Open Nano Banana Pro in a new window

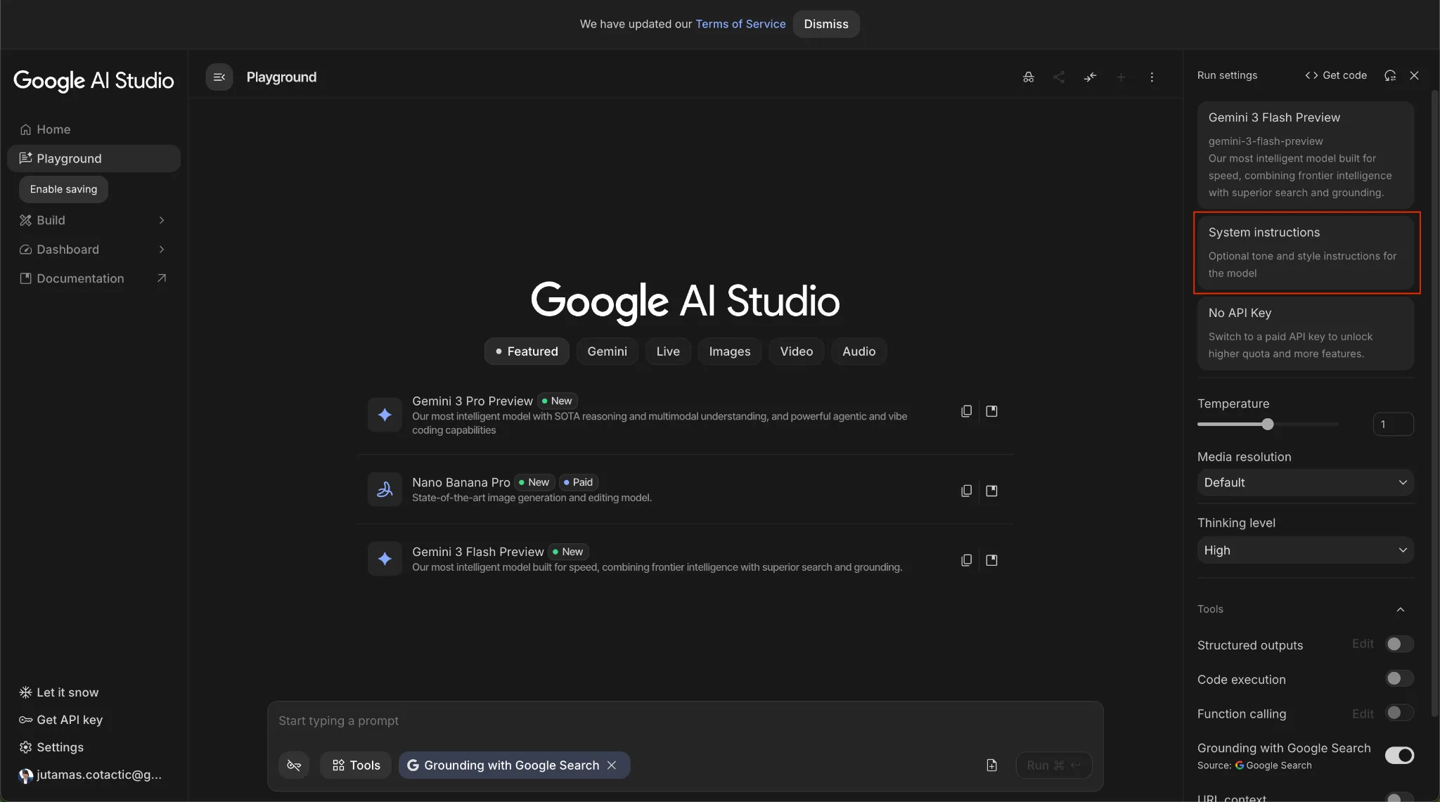(x=991, y=491)
